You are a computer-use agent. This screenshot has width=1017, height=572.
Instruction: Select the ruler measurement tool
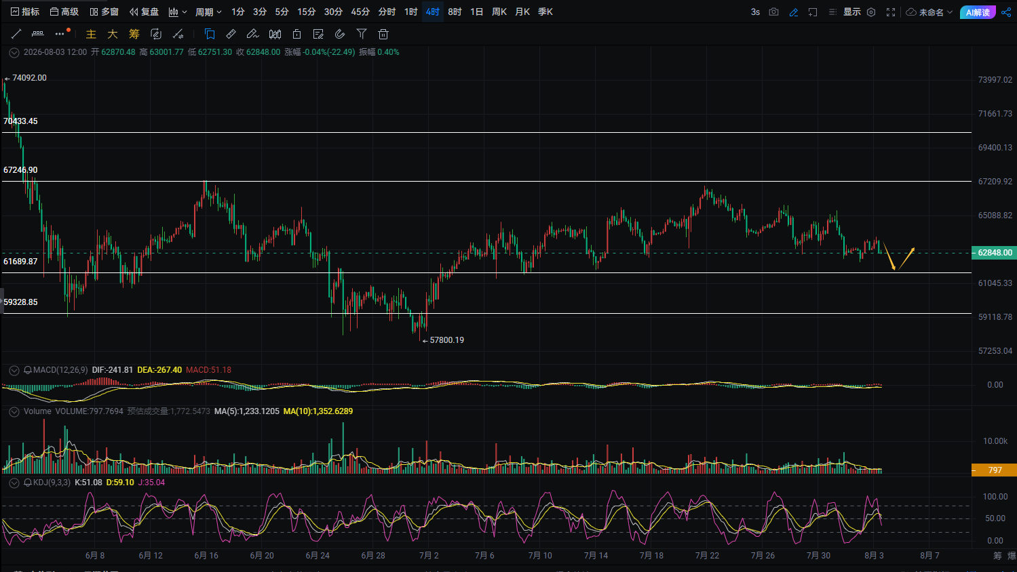231,34
